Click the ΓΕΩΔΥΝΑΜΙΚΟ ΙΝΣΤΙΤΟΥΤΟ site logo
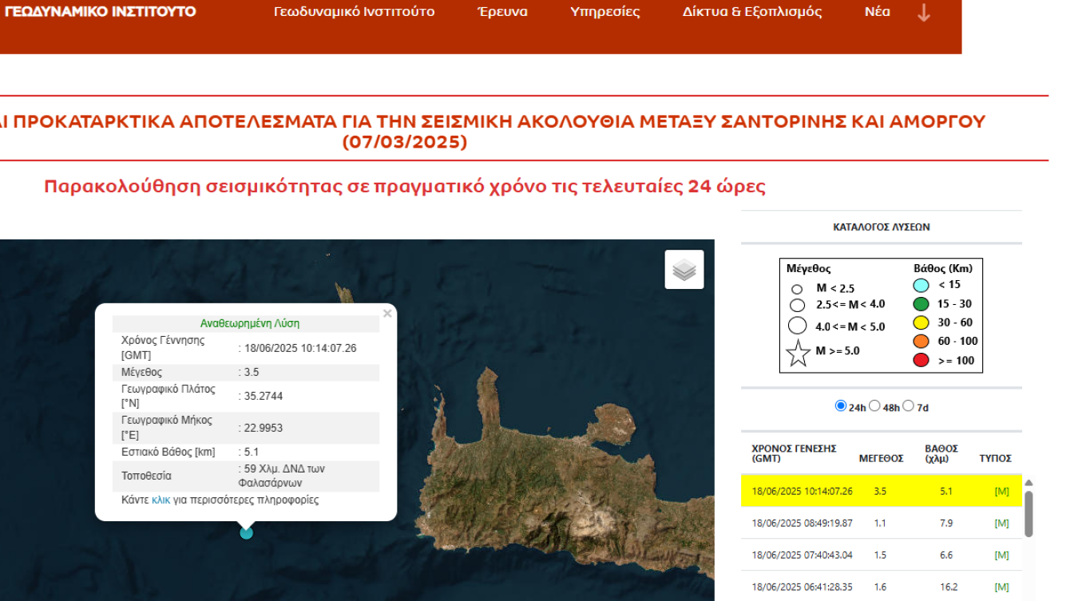The image size is (1086, 601). pyautogui.click(x=101, y=12)
